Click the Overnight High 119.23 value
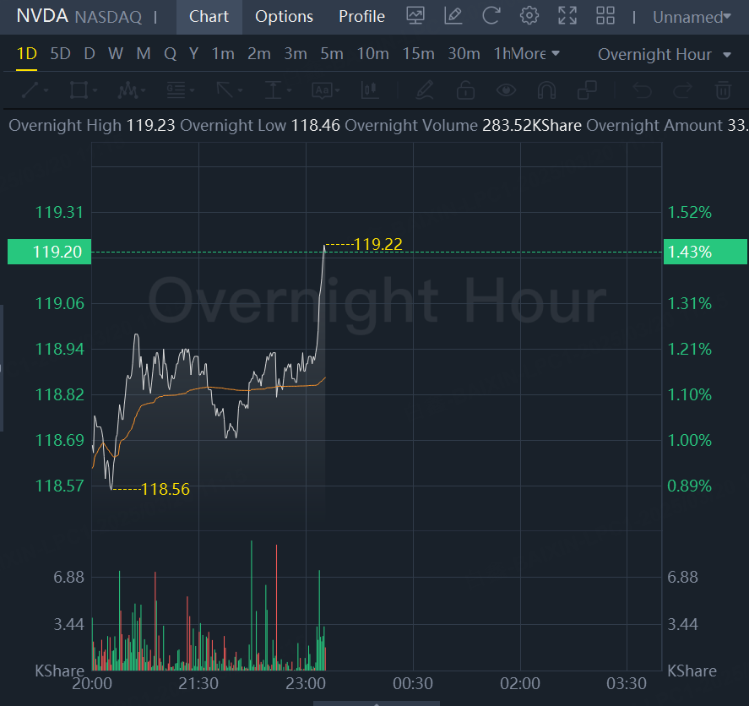Image resolution: width=749 pixels, height=706 pixels. click(x=150, y=126)
